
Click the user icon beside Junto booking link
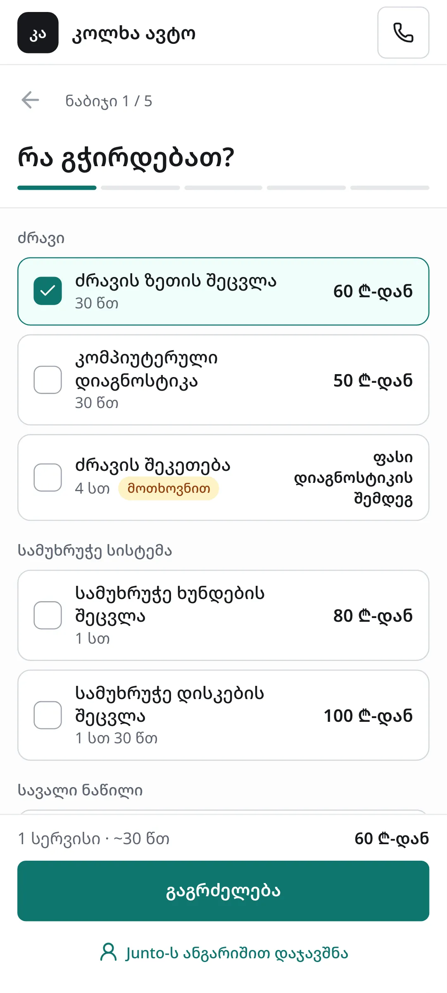(109, 952)
